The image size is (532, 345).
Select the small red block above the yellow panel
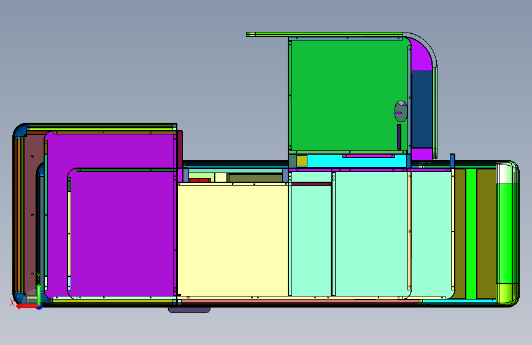coord(199,180)
